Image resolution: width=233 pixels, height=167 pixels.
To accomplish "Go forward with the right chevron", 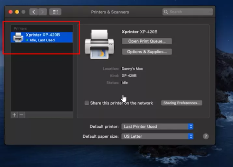I will (43, 12).
